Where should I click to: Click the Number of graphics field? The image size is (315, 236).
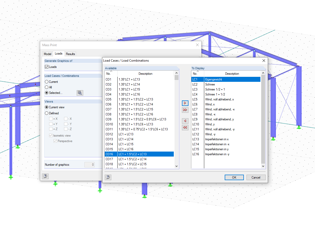click(89, 165)
